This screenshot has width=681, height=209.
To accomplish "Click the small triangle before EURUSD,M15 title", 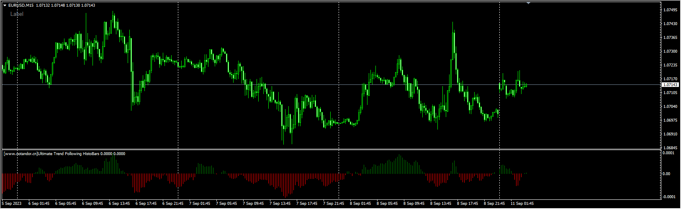I will (x=5, y=5).
